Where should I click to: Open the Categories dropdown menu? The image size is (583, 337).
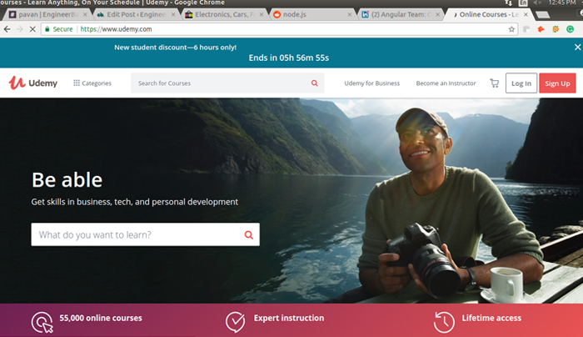[92, 83]
